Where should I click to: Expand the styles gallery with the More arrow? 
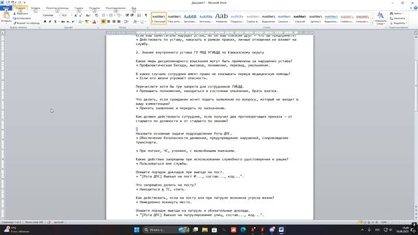coord(373,23)
